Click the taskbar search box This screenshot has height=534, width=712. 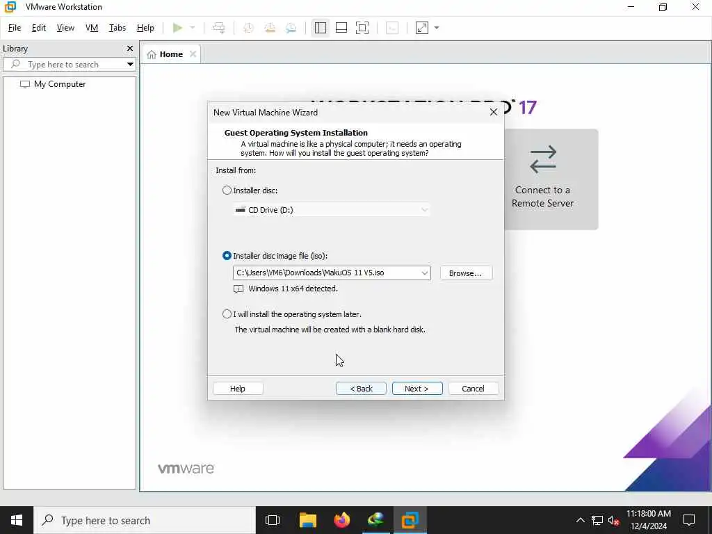145,520
